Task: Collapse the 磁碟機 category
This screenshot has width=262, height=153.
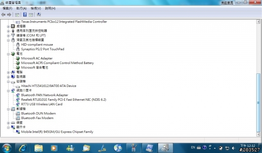Action: pyautogui.click(x=8, y=82)
